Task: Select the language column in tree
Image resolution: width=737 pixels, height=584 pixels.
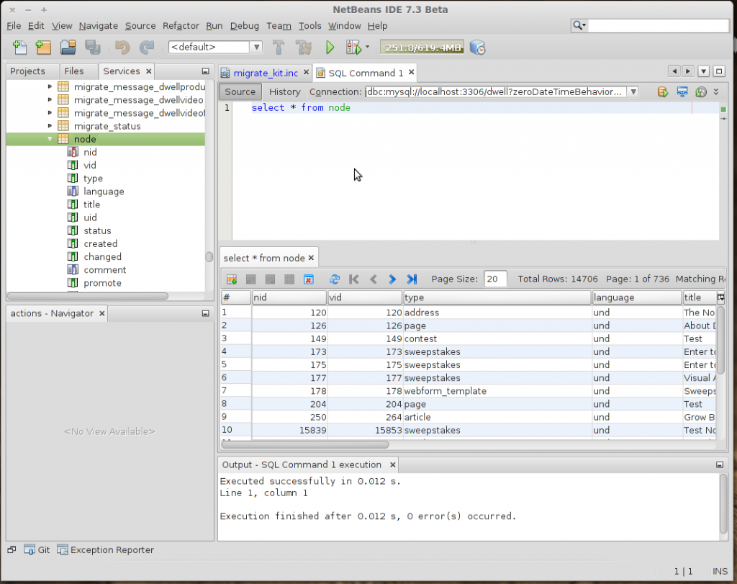Action: point(104,192)
